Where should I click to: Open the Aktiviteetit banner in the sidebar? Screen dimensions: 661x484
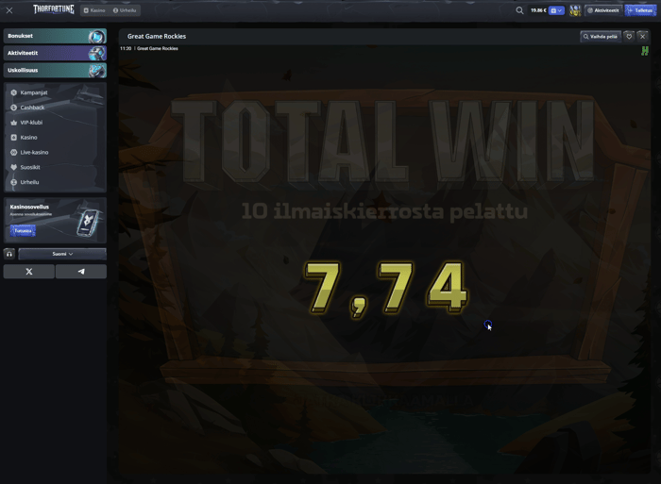tap(55, 53)
